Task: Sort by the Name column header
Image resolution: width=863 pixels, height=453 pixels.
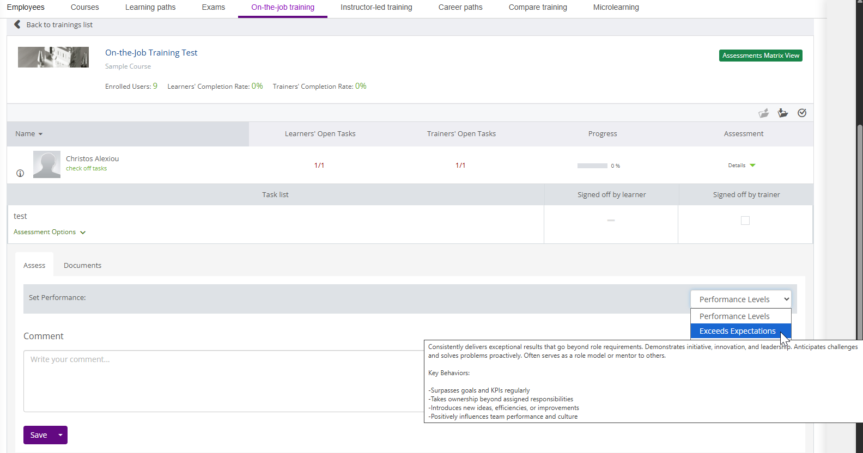Action: click(28, 134)
